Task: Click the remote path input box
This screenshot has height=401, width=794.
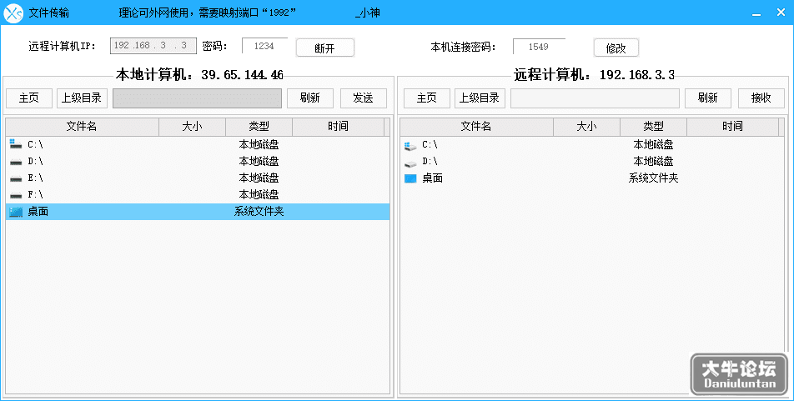Action: click(595, 98)
